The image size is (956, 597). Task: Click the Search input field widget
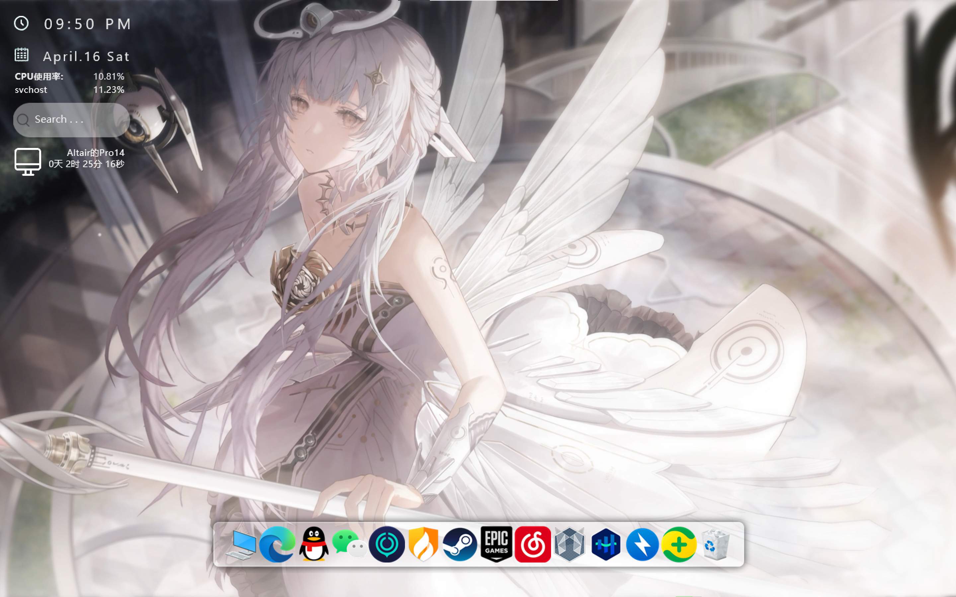point(71,120)
